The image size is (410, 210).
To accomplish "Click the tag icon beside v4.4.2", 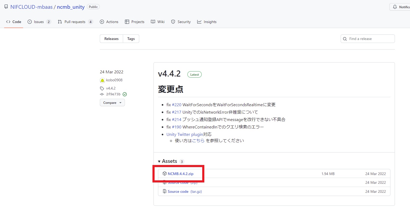I will 102,88.
